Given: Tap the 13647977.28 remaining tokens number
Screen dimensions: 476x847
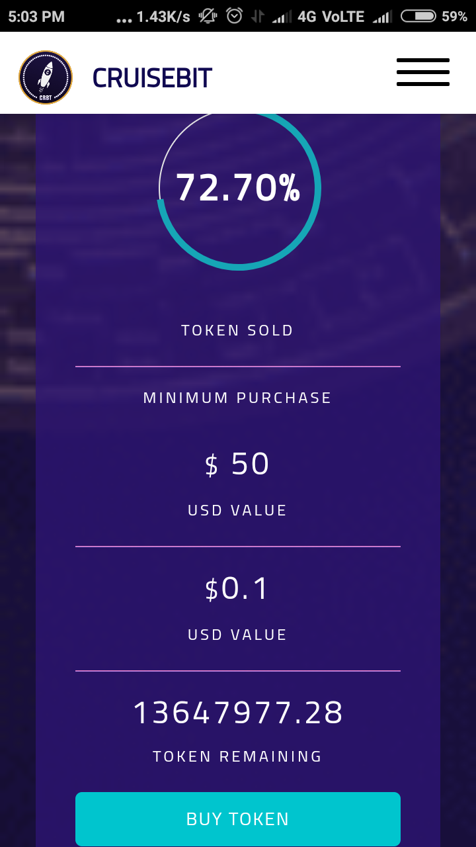Looking at the screenshot, I should click(238, 713).
